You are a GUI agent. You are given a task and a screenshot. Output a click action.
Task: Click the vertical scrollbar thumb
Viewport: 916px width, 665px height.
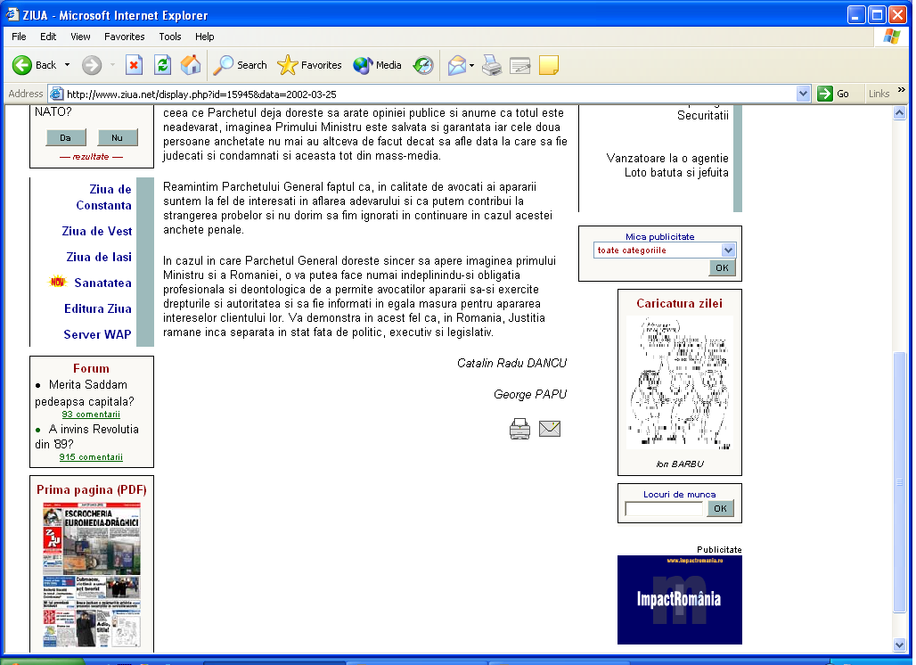[x=900, y=482]
